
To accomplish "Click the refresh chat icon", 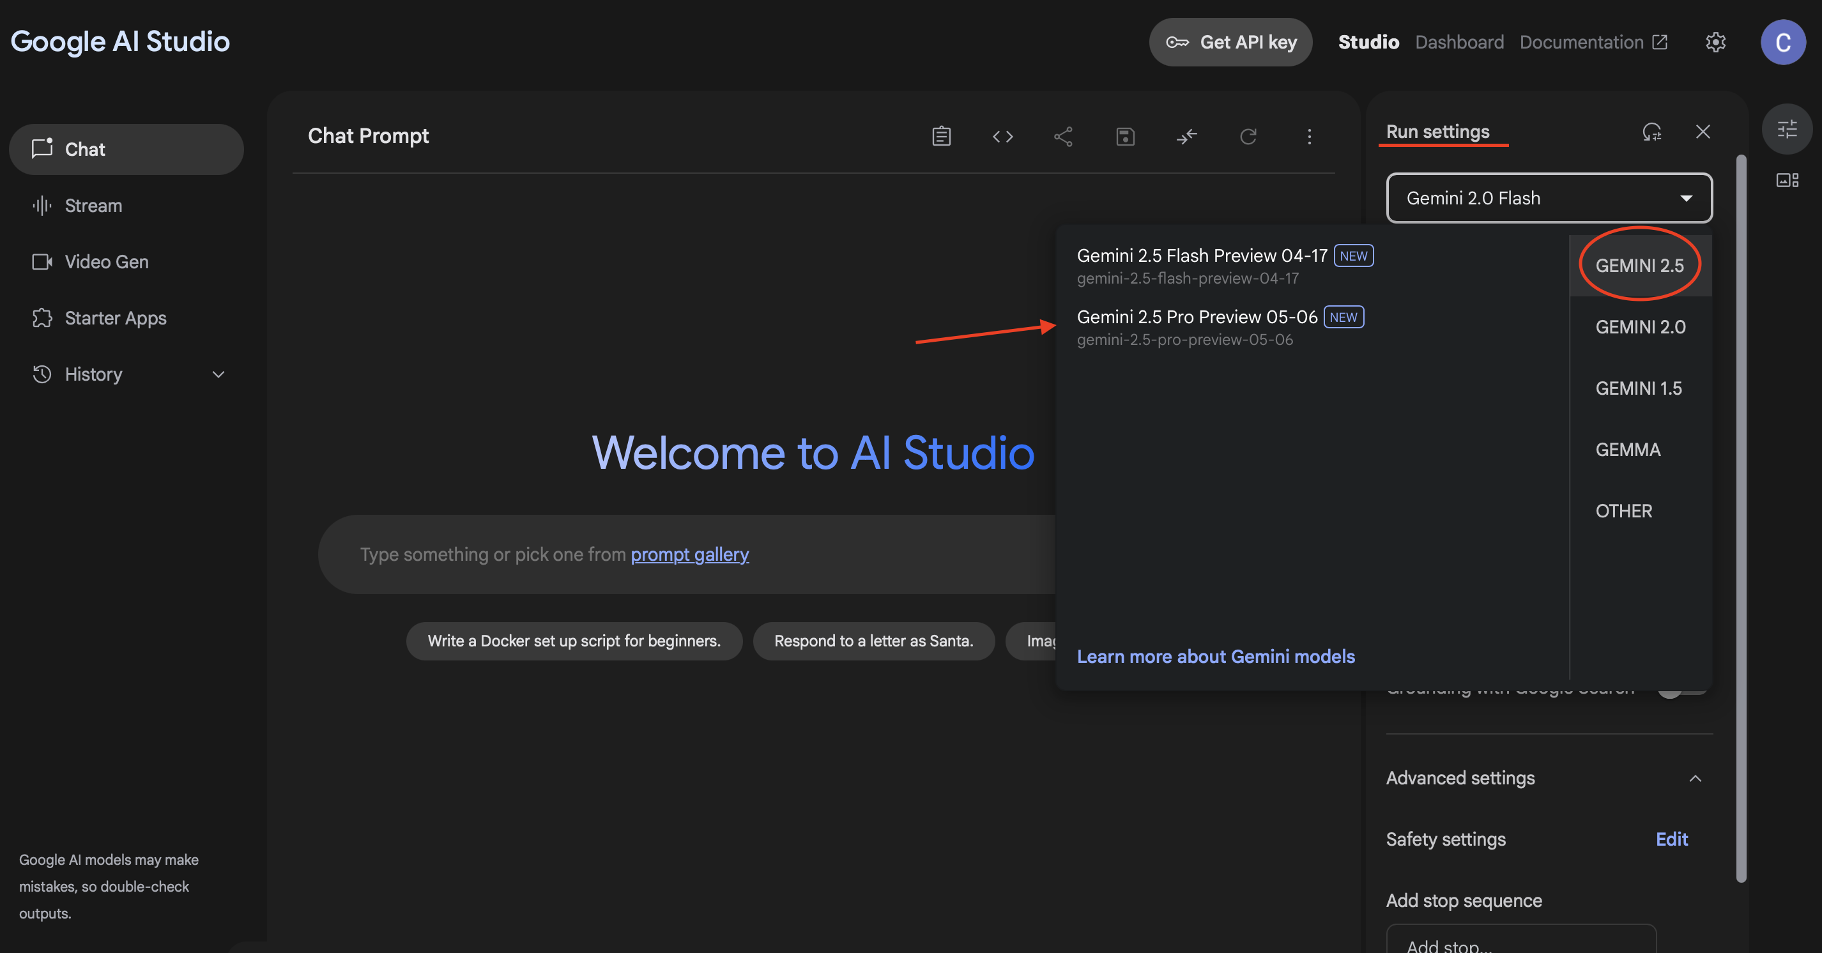I will (1248, 136).
